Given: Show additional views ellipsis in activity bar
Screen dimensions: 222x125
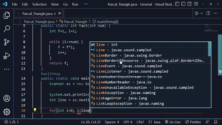Looking at the screenshot, I should pos(7,69).
